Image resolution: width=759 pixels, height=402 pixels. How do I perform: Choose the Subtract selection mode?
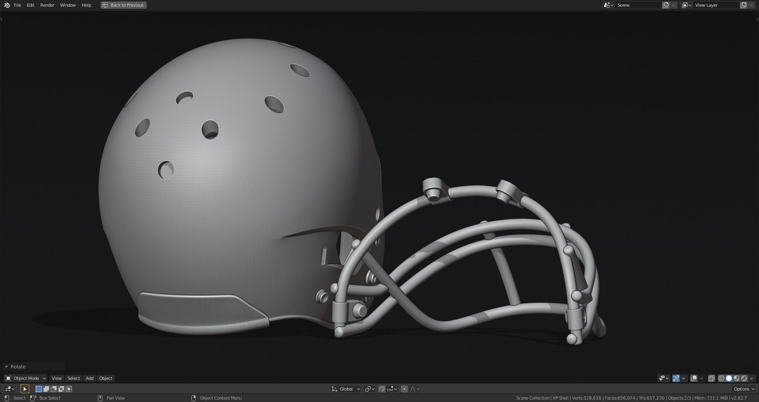pyautogui.click(x=54, y=389)
